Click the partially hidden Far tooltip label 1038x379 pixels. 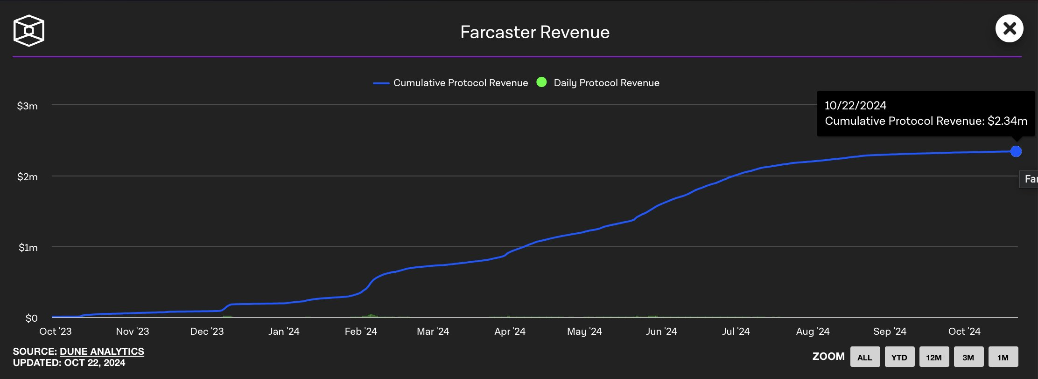tap(1029, 179)
